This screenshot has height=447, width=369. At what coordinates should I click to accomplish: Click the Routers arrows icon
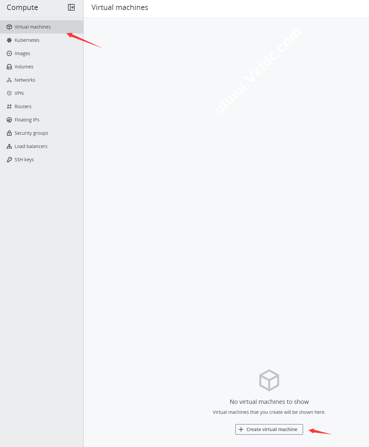pyautogui.click(x=9, y=107)
